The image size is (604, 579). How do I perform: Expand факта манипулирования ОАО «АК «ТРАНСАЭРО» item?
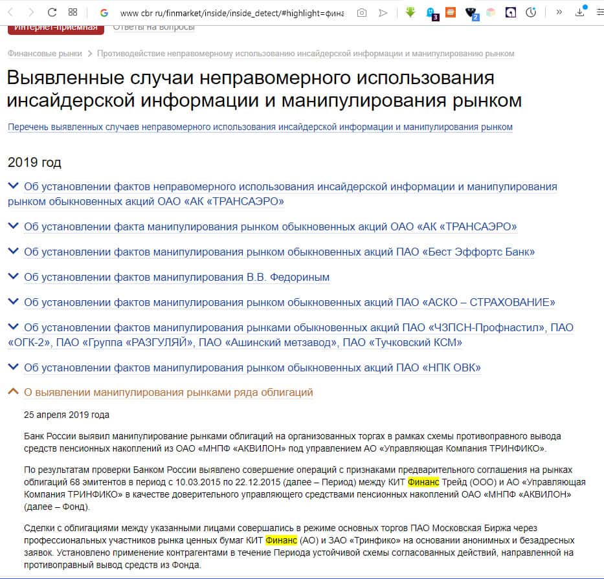270,227
